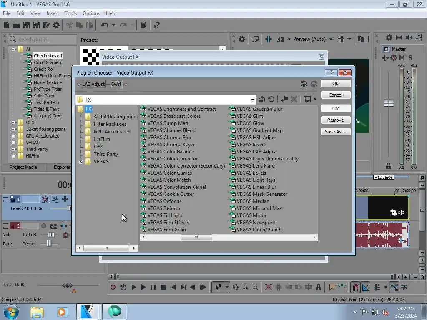The width and height of the screenshot is (427, 320).
Task: Toggle Solo (S) on Master bus
Action: click(x=410, y=57)
